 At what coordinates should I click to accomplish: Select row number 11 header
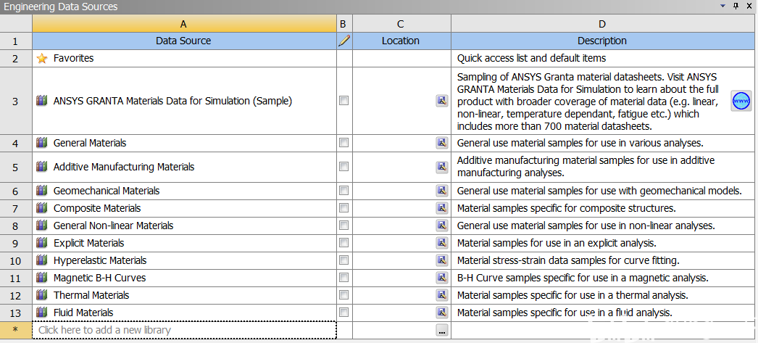pos(16,278)
